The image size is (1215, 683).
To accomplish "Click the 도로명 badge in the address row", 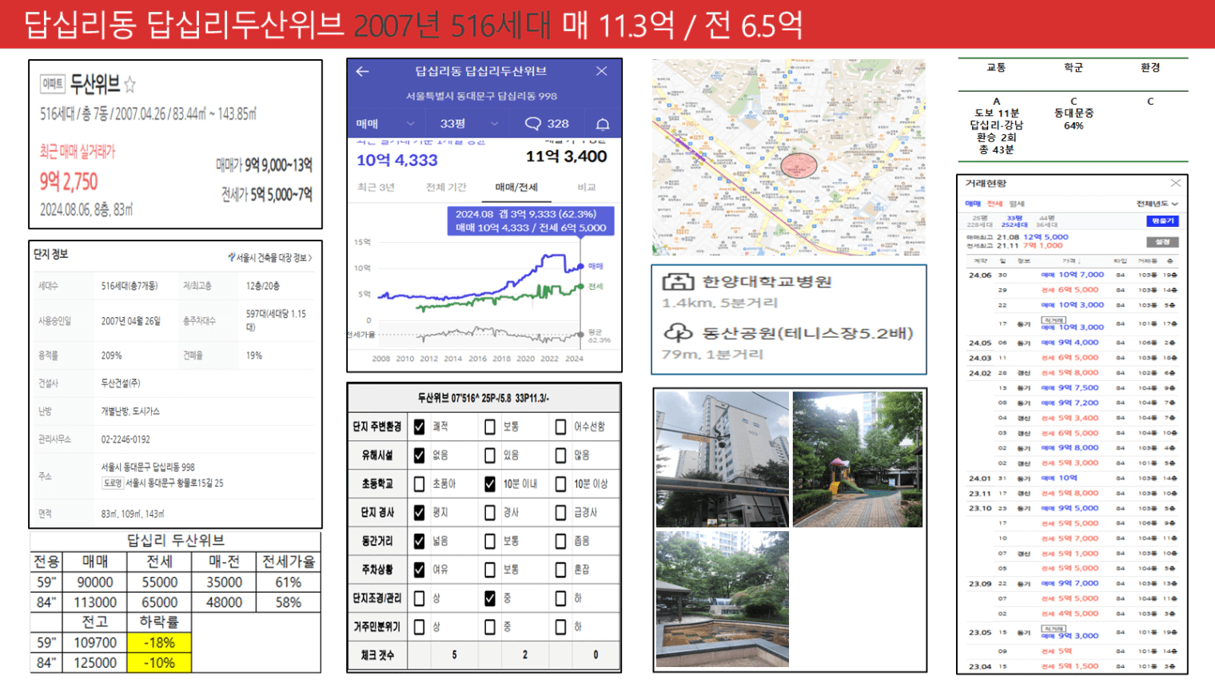I will [112, 483].
